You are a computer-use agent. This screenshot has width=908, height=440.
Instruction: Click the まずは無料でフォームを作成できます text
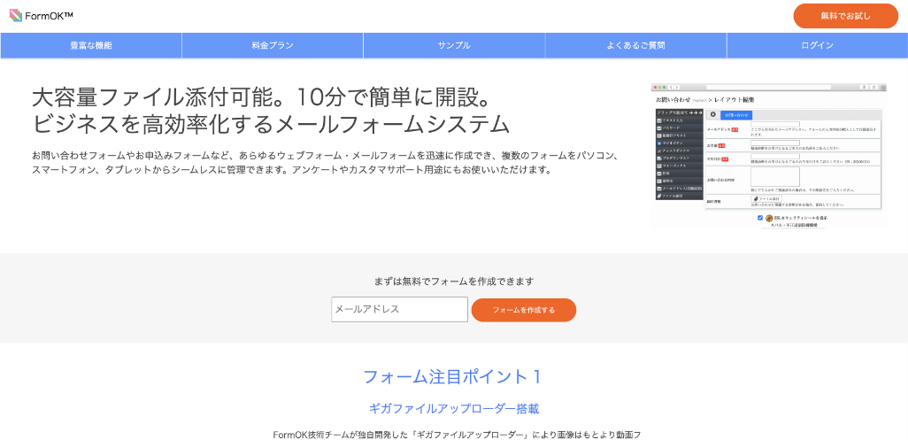[x=454, y=282]
